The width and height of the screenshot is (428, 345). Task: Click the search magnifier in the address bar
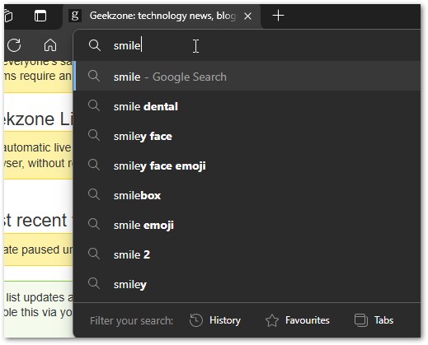tap(95, 45)
